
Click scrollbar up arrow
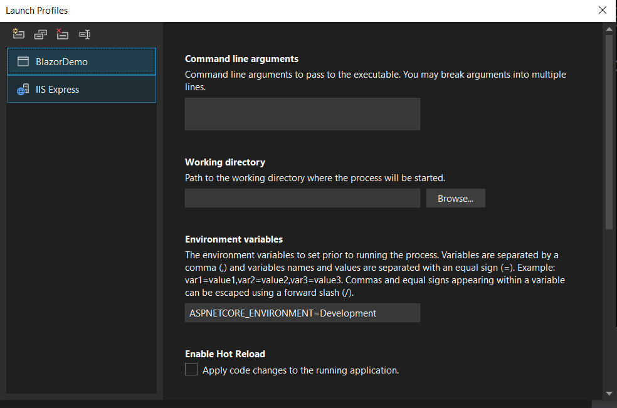(609, 29)
